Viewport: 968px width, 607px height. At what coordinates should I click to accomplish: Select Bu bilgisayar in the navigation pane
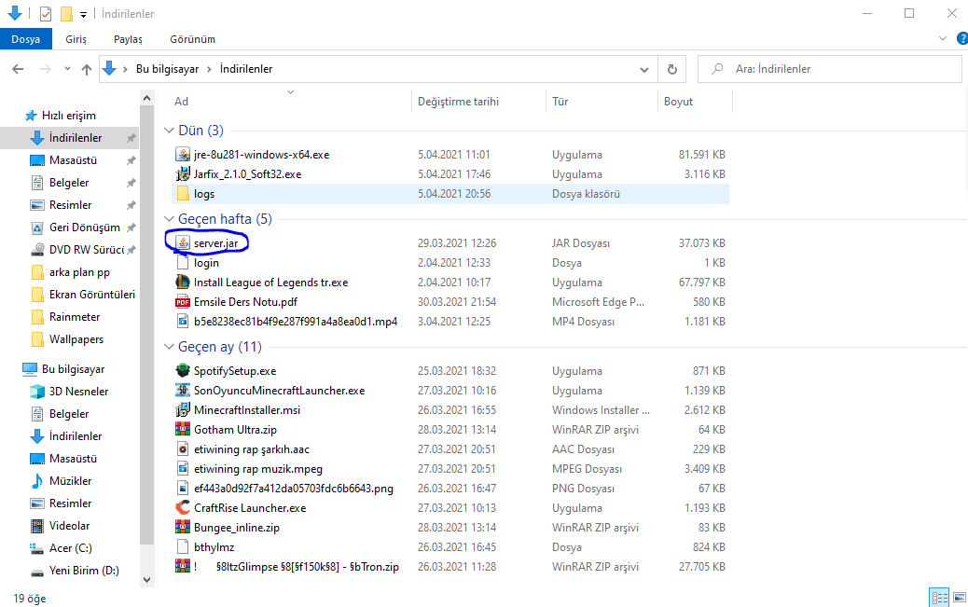click(x=73, y=369)
